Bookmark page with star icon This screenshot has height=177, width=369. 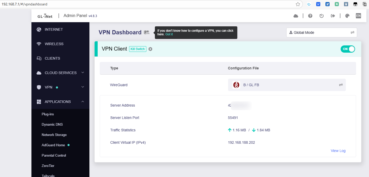click(x=298, y=4)
